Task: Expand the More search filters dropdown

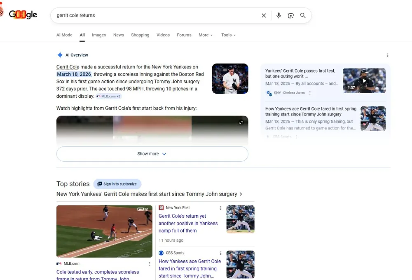Action: coord(206,35)
